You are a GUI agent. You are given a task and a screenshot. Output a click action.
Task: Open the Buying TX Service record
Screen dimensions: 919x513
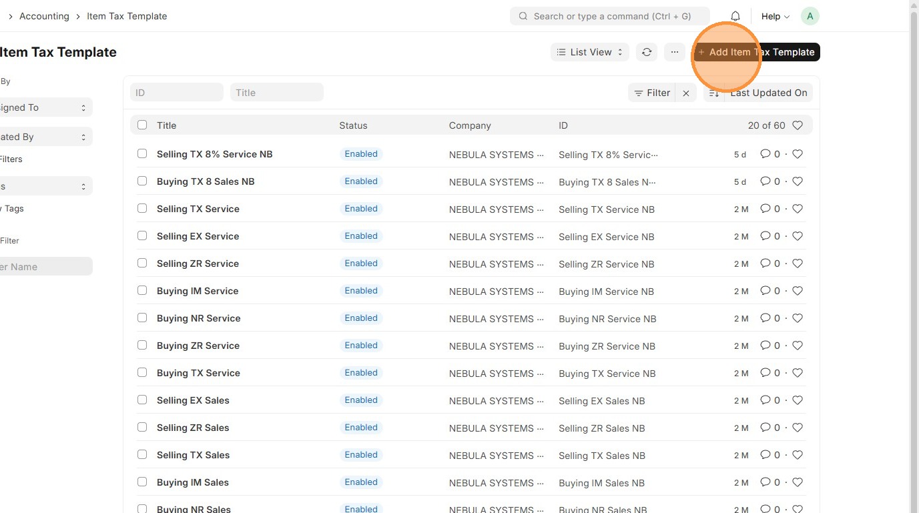pos(198,373)
